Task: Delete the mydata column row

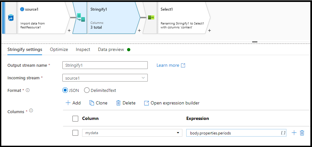Action: click(302, 133)
